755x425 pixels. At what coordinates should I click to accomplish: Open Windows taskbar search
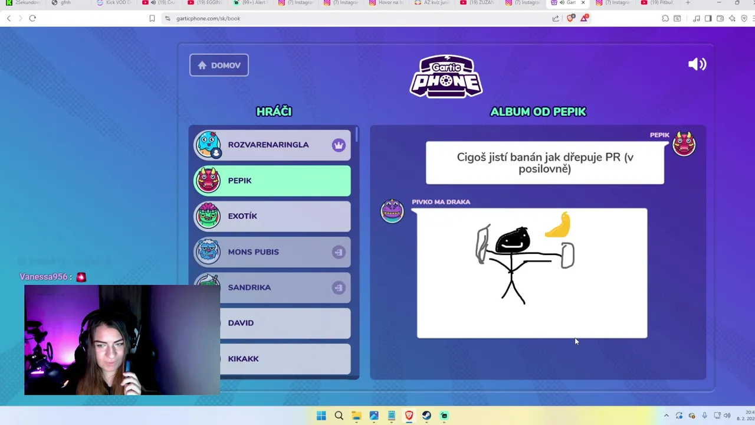click(x=339, y=416)
